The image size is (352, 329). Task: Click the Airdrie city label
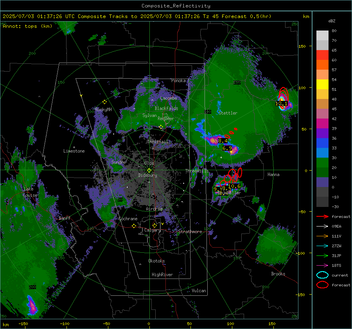pos(154,209)
